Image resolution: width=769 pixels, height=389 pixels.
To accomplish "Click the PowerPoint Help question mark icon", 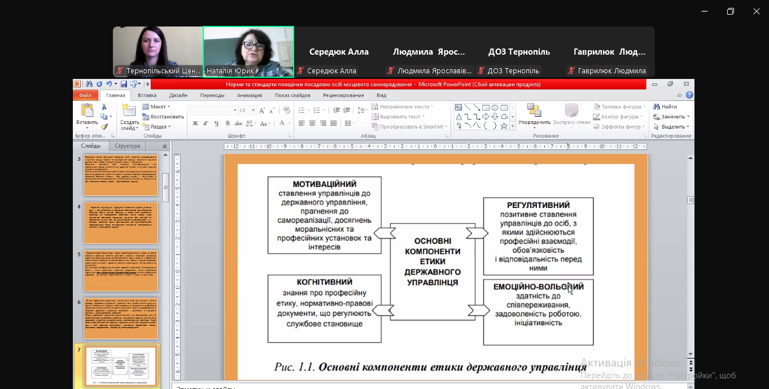I will [689, 95].
